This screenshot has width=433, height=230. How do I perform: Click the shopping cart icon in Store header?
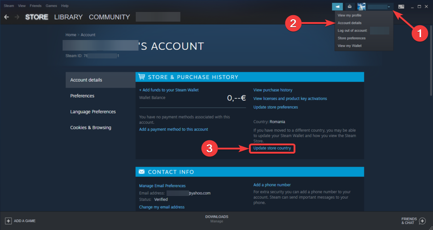pos(142,77)
